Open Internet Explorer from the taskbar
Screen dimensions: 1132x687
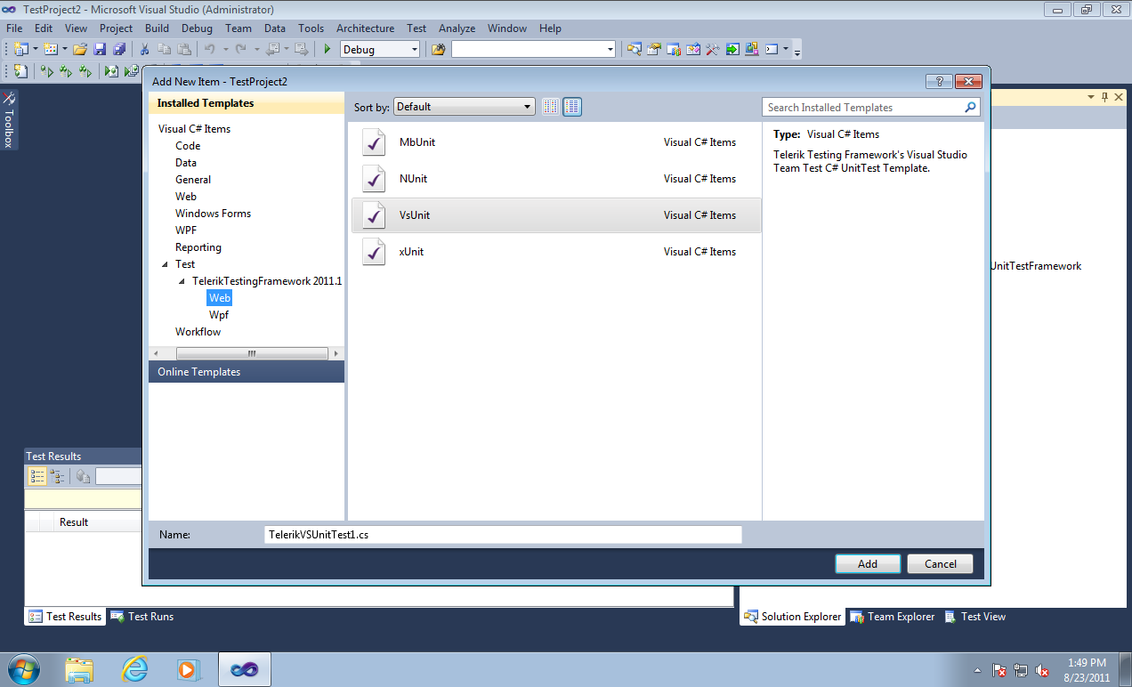[135, 668]
